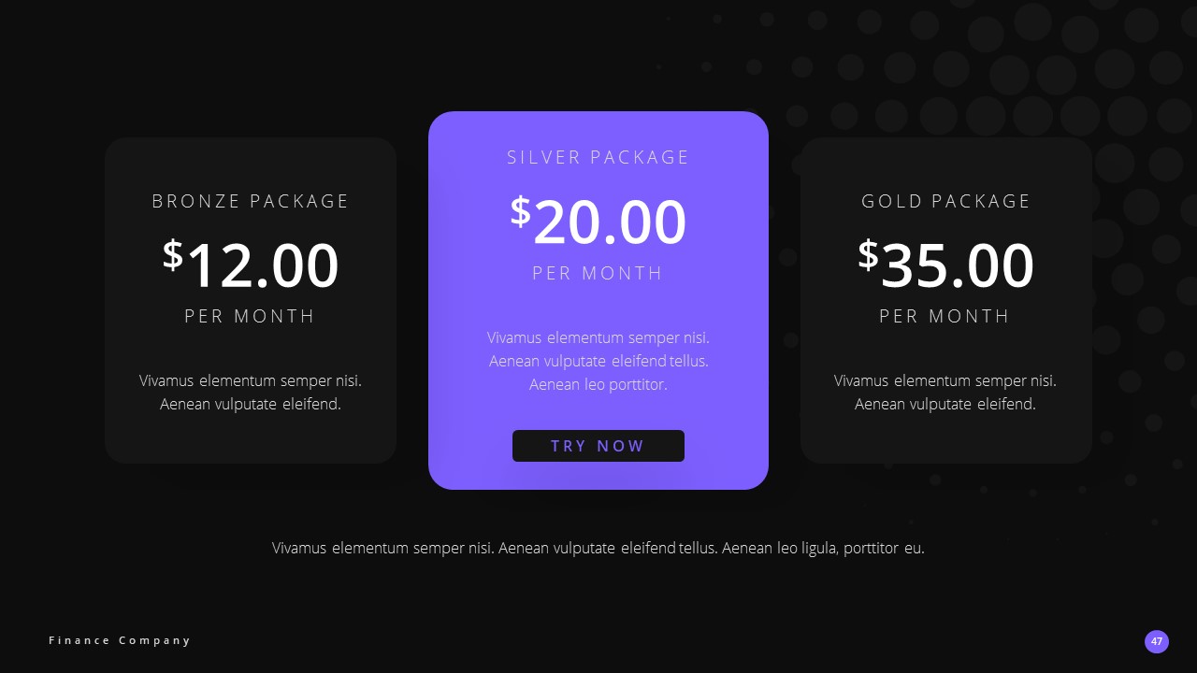This screenshot has height=673, width=1197.
Task: Click the Bronze package description text
Action: click(x=251, y=393)
